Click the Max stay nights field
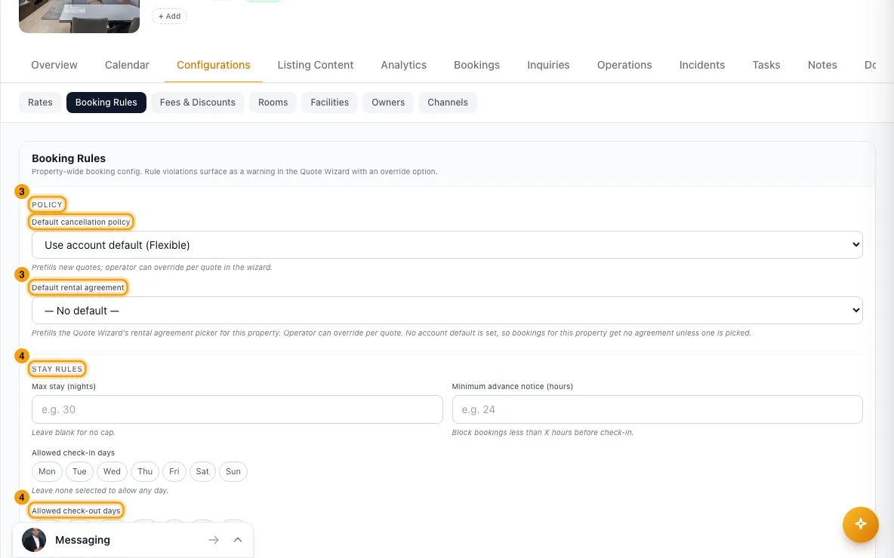Image resolution: width=894 pixels, height=558 pixels. (237, 409)
